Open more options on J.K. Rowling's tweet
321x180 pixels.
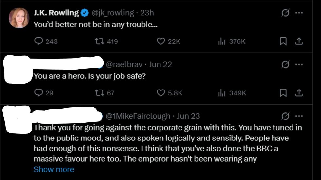click(299, 13)
